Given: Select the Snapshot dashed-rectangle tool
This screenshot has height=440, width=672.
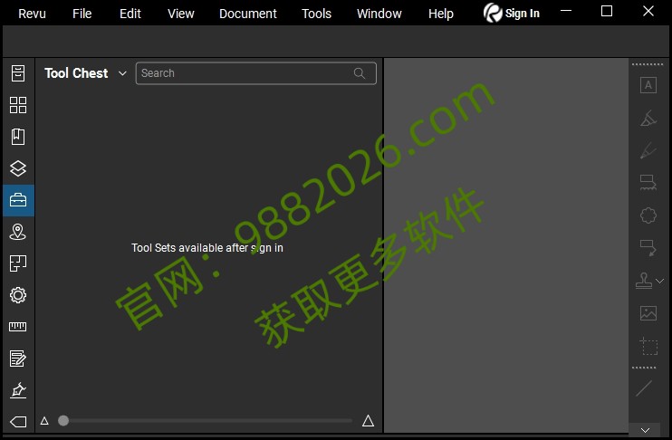Looking at the screenshot, I should [x=648, y=346].
